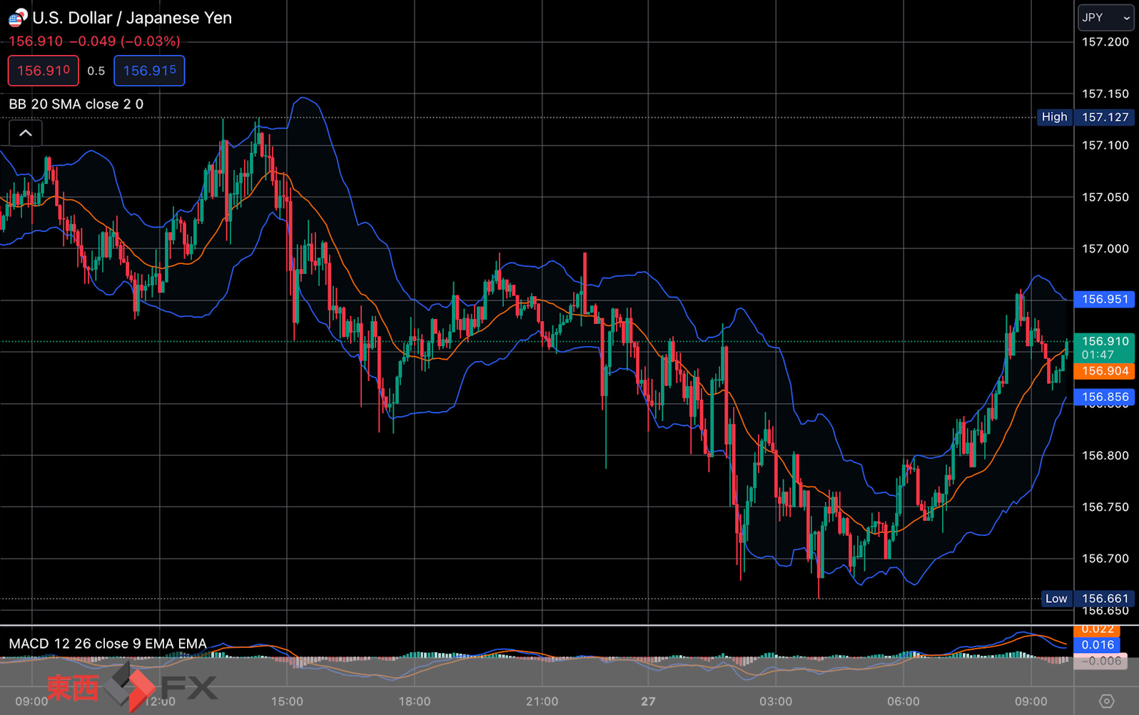Open the chart settings gear icon
Image resolution: width=1139 pixels, height=715 pixels.
(1106, 701)
